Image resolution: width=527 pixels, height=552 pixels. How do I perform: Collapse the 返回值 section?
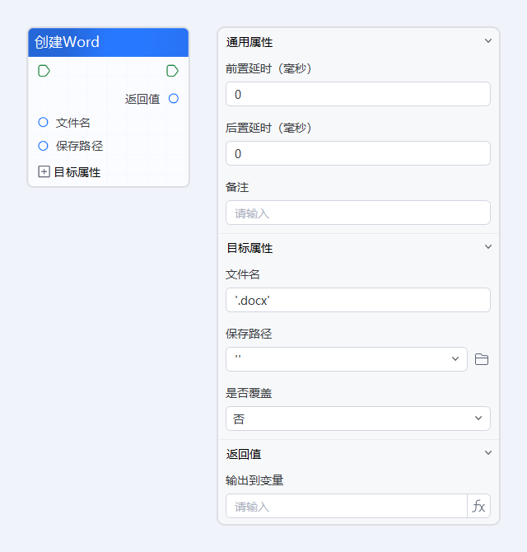click(487, 453)
